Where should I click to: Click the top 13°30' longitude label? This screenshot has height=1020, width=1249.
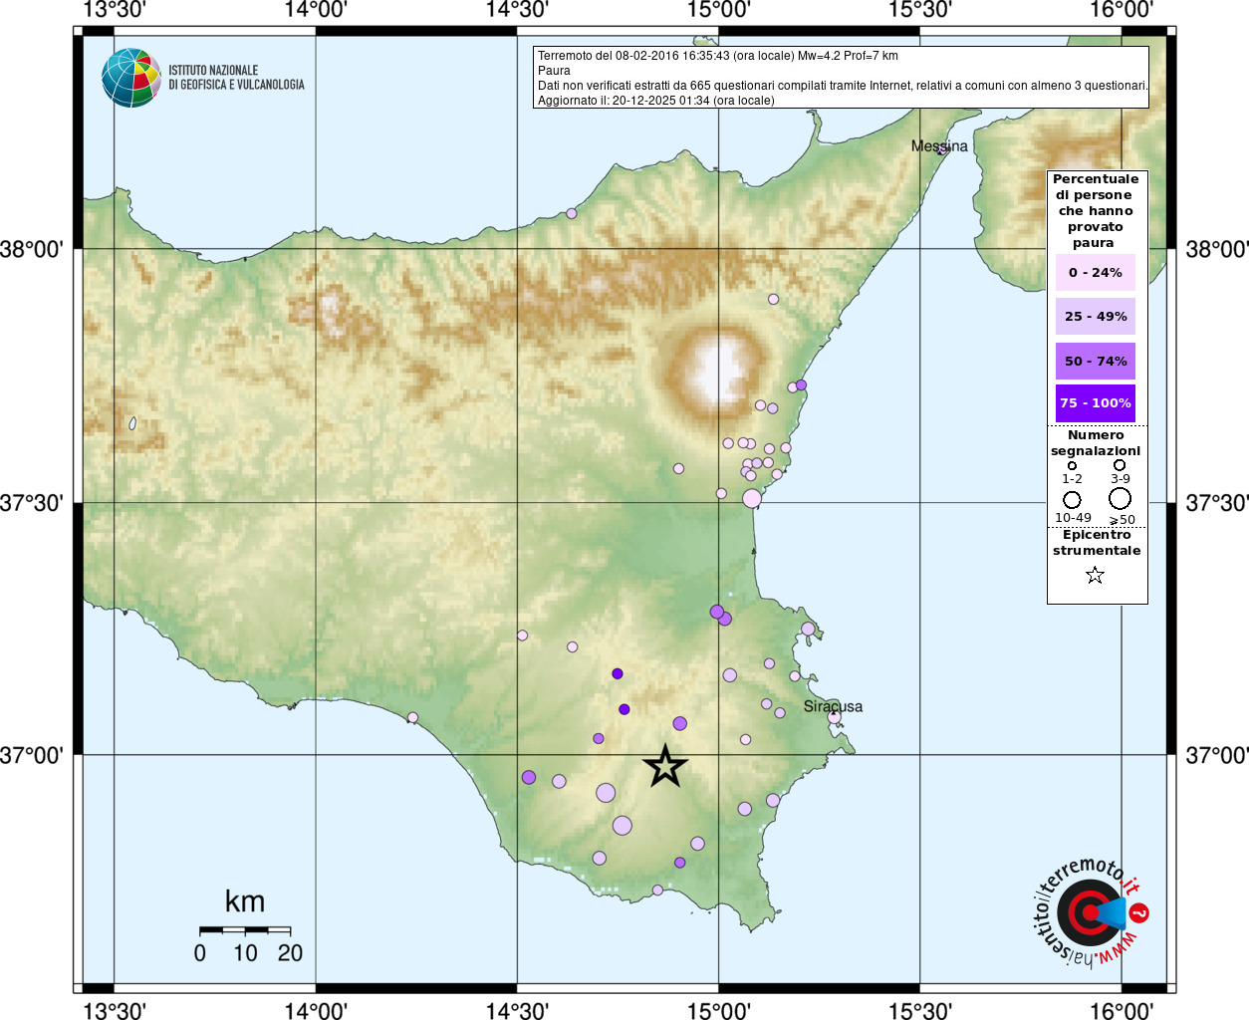[x=115, y=10]
